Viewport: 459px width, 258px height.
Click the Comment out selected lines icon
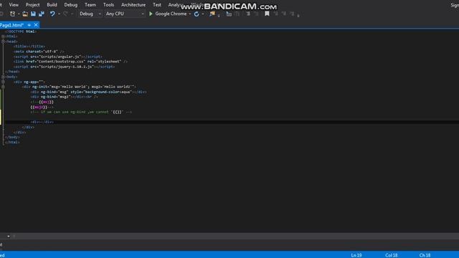(248, 14)
